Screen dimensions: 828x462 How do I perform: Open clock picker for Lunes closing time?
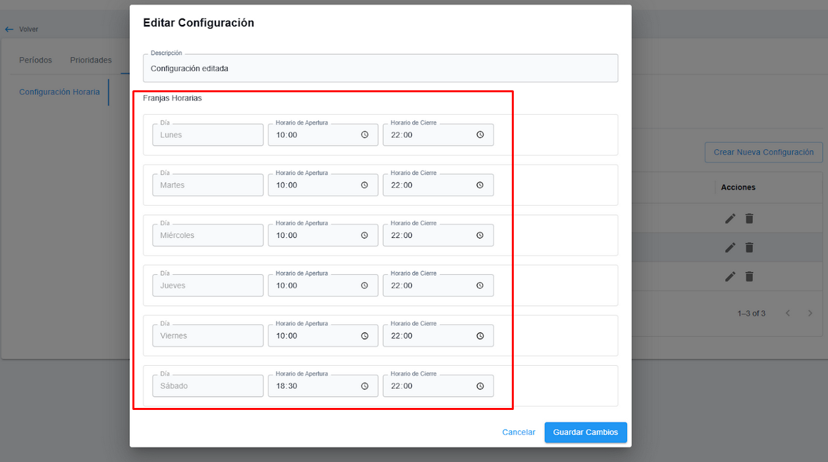(480, 134)
